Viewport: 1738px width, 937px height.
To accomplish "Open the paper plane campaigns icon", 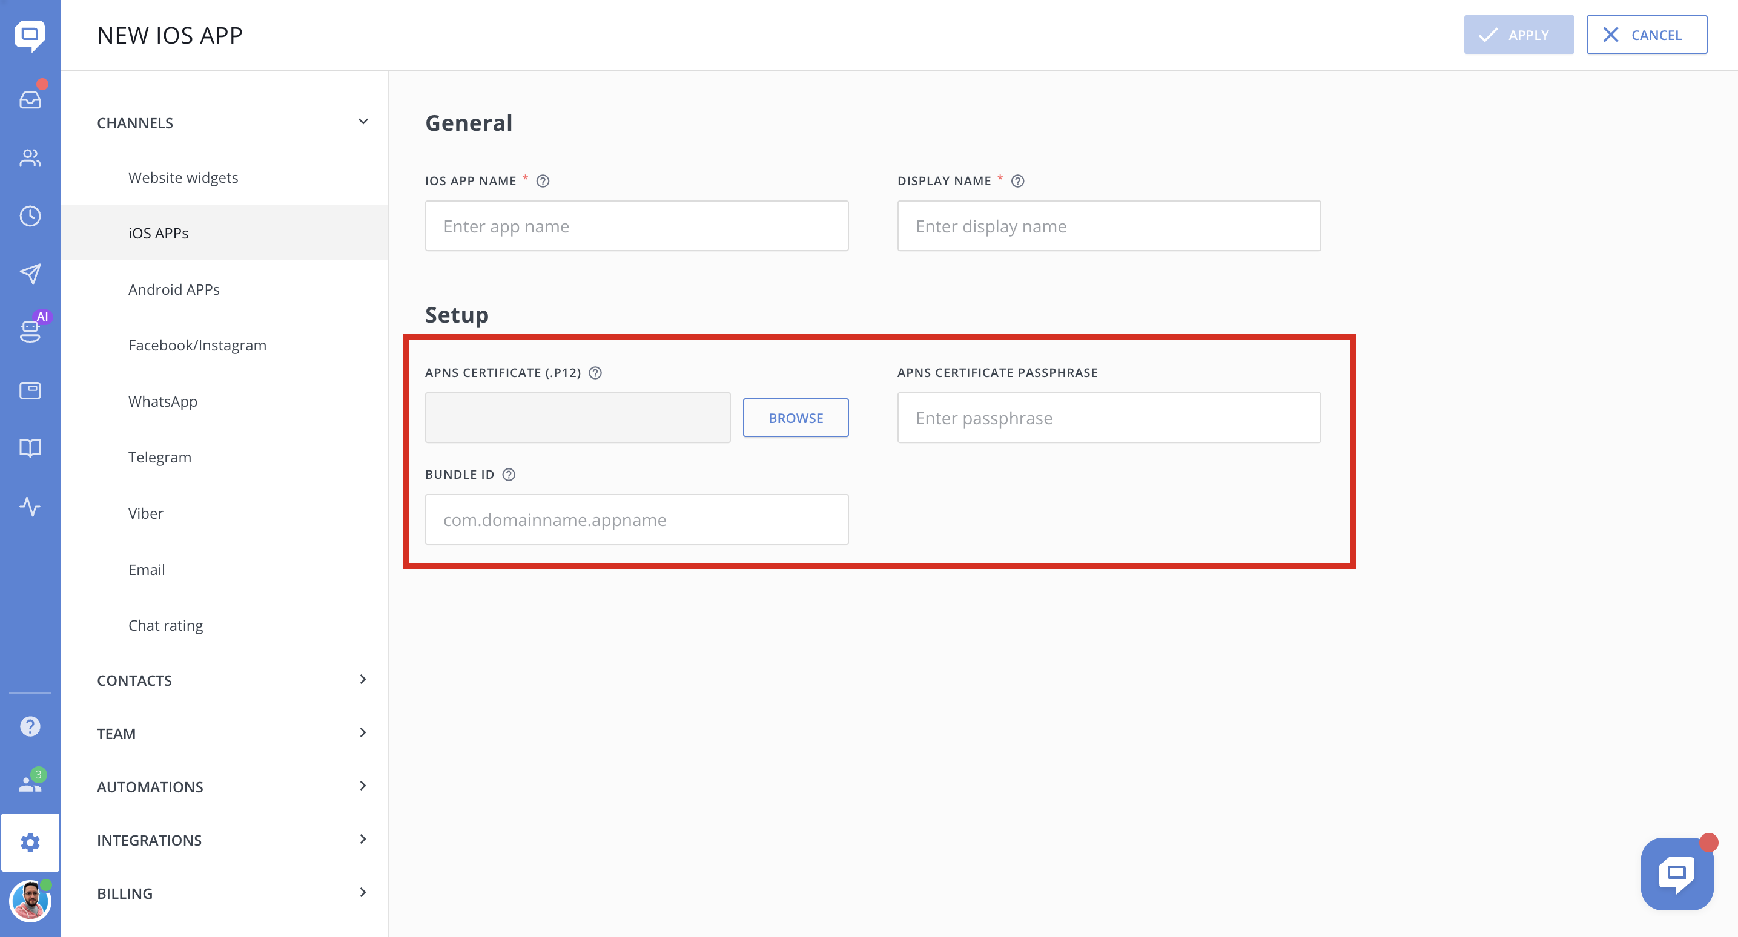I will [x=30, y=274].
